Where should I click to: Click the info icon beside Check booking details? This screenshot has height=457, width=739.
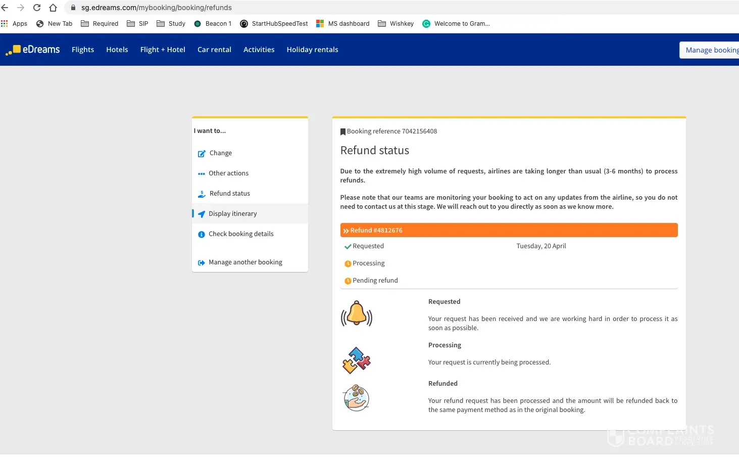point(202,234)
